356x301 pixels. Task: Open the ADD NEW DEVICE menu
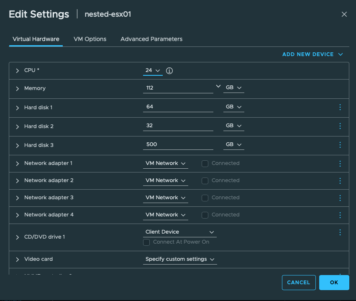click(312, 54)
